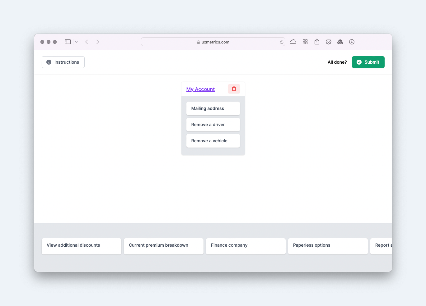426x306 pixels.
Task: Click the flower-shaped extension icon
Action: coord(340,42)
